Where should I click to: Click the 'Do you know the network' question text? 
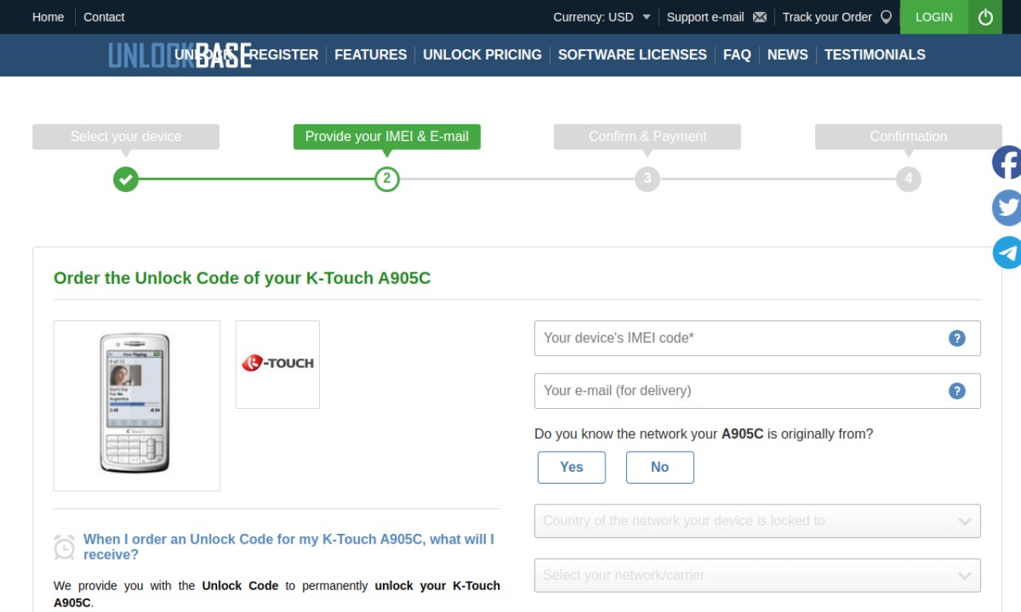(x=704, y=434)
